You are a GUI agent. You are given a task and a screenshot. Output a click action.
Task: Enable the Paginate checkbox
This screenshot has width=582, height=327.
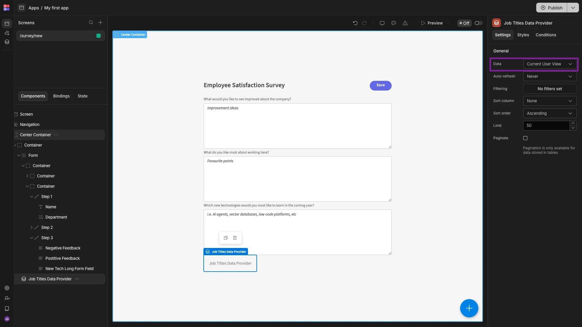click(x=525, y=138)
